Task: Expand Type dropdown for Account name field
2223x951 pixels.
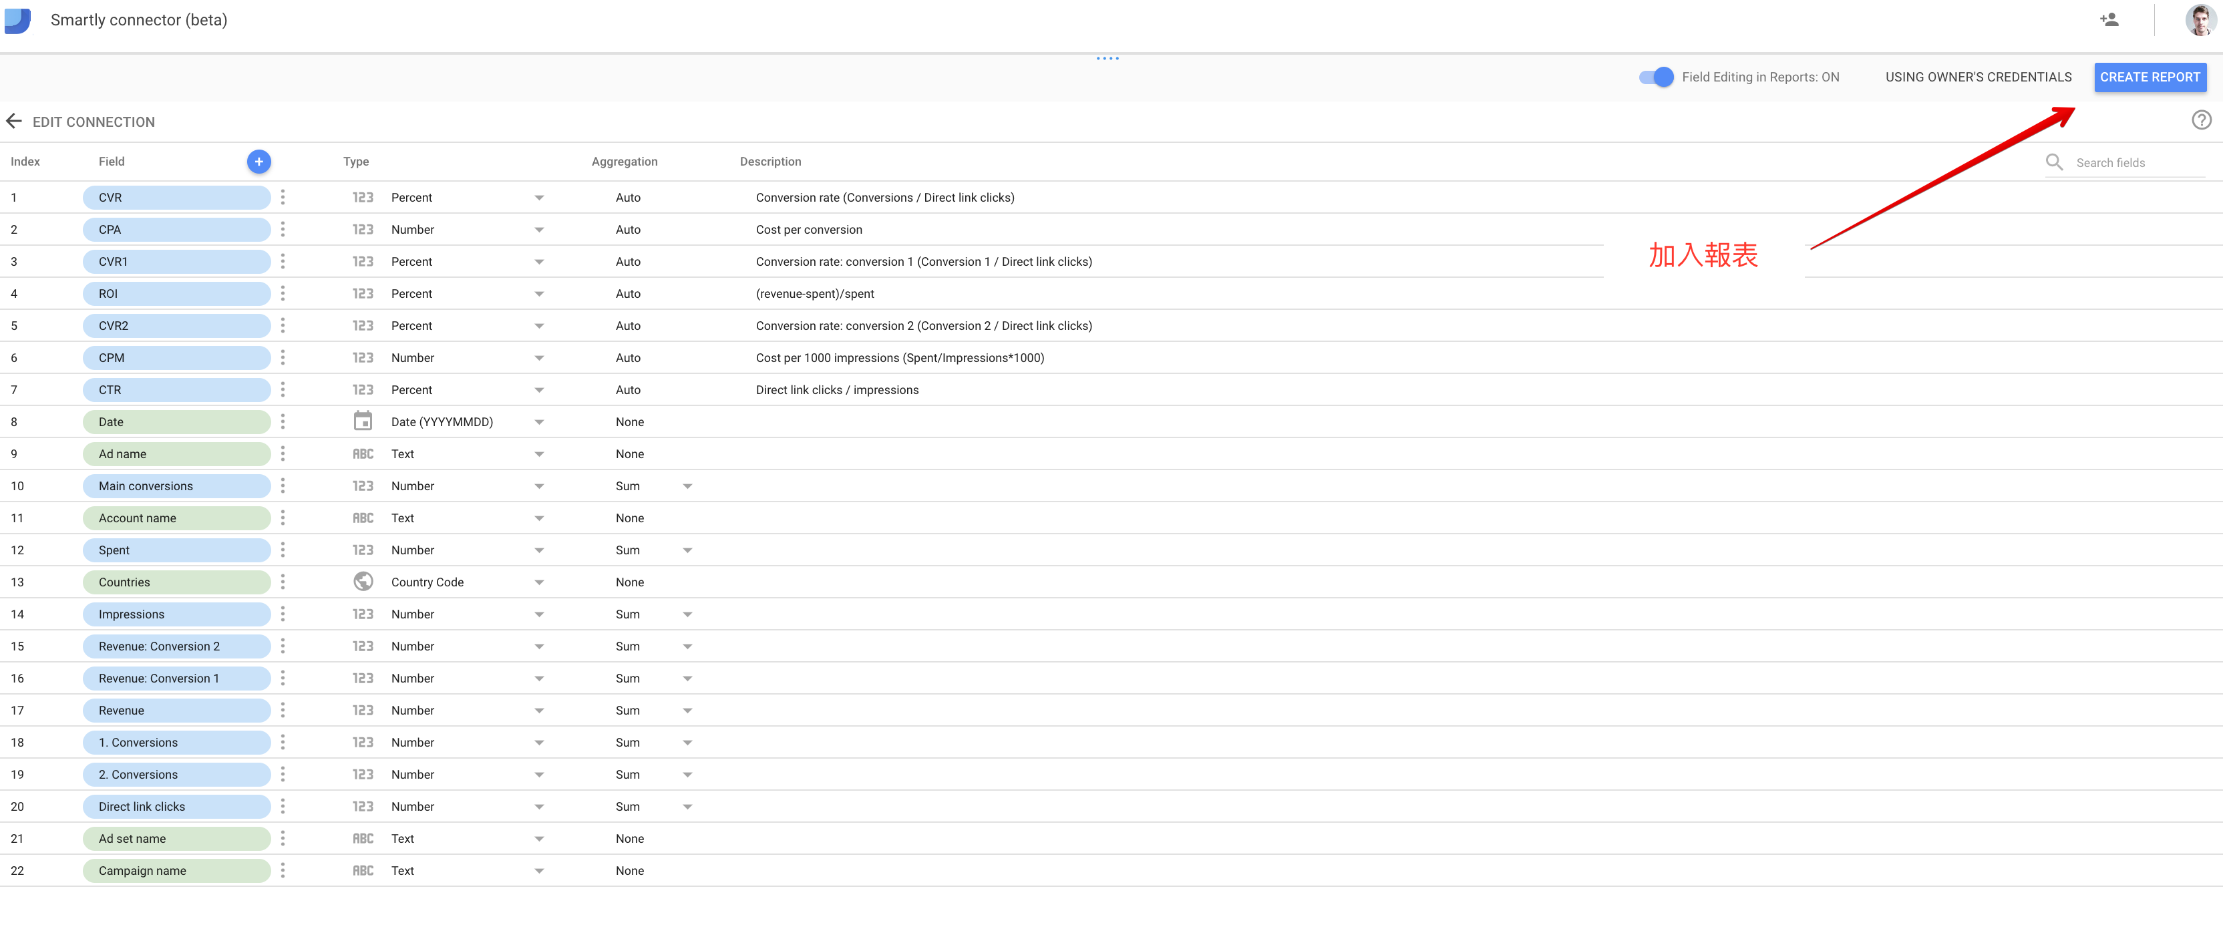Action: point(539,518)
